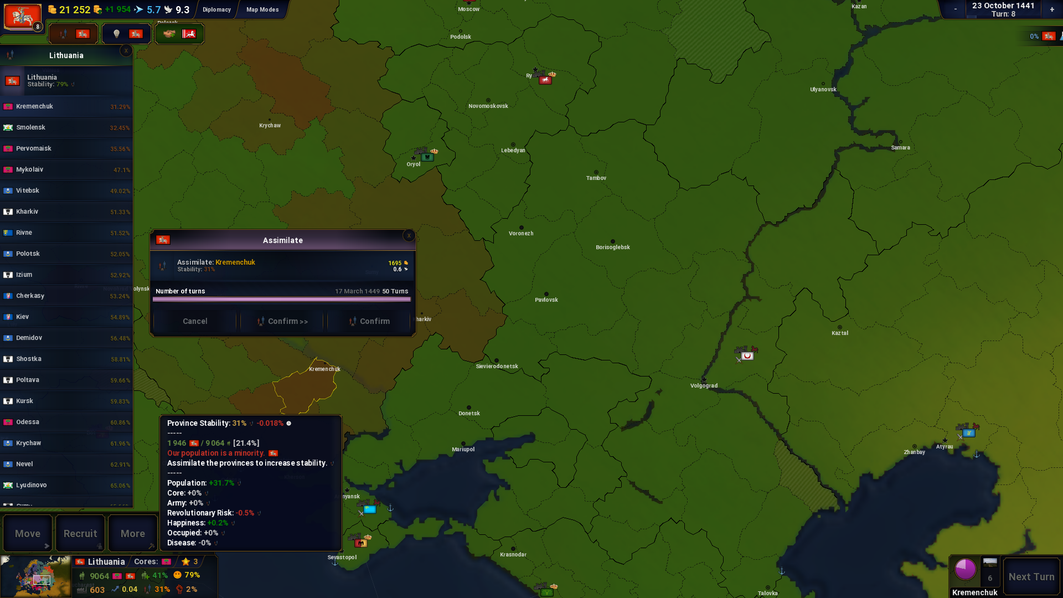Cancel the Assimilate dialog
The width and height of the screenshot is (1063, 598).
pos(195,321)
